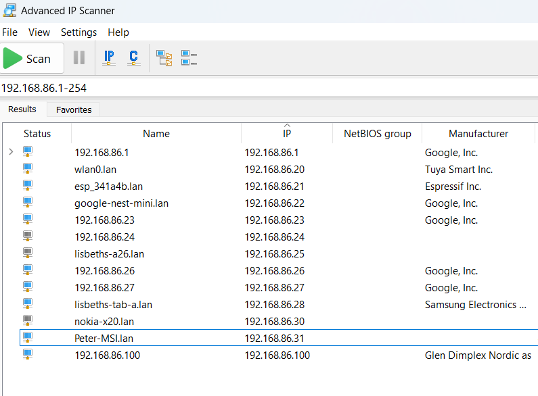This screenshot has height=396, width=538.
Task: Click status icon of 192.168.86.1 row
Action: coord(28,151)
